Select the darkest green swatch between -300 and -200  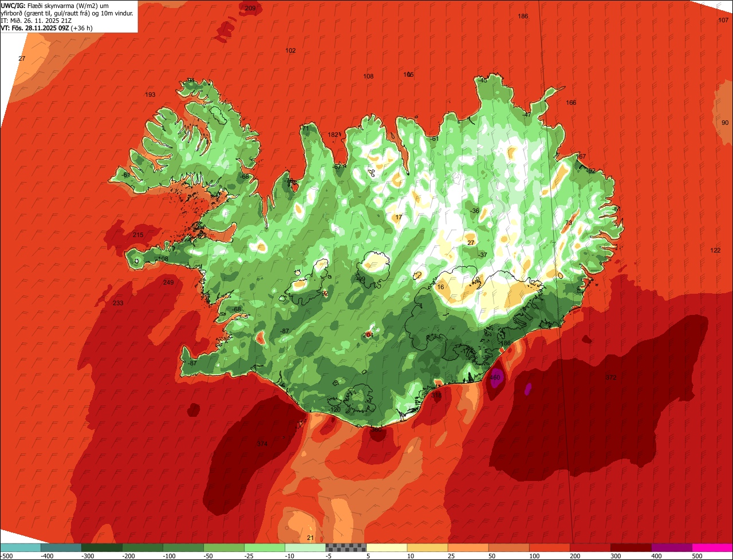click(x=102, y=547)
